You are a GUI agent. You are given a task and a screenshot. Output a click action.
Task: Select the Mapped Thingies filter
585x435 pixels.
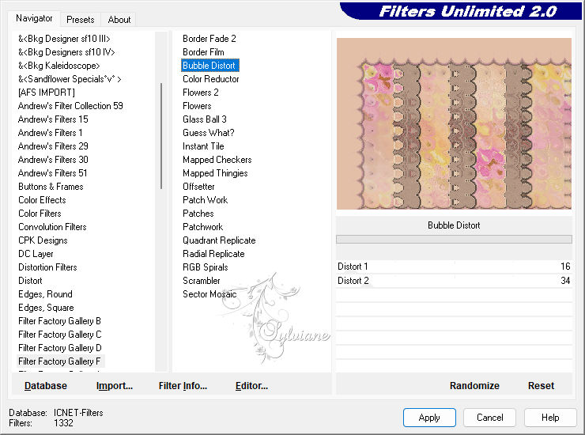point(215,173)
